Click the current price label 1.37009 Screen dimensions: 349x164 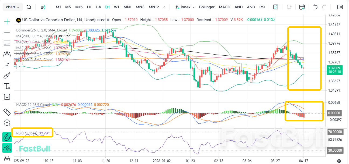(334, 69)
